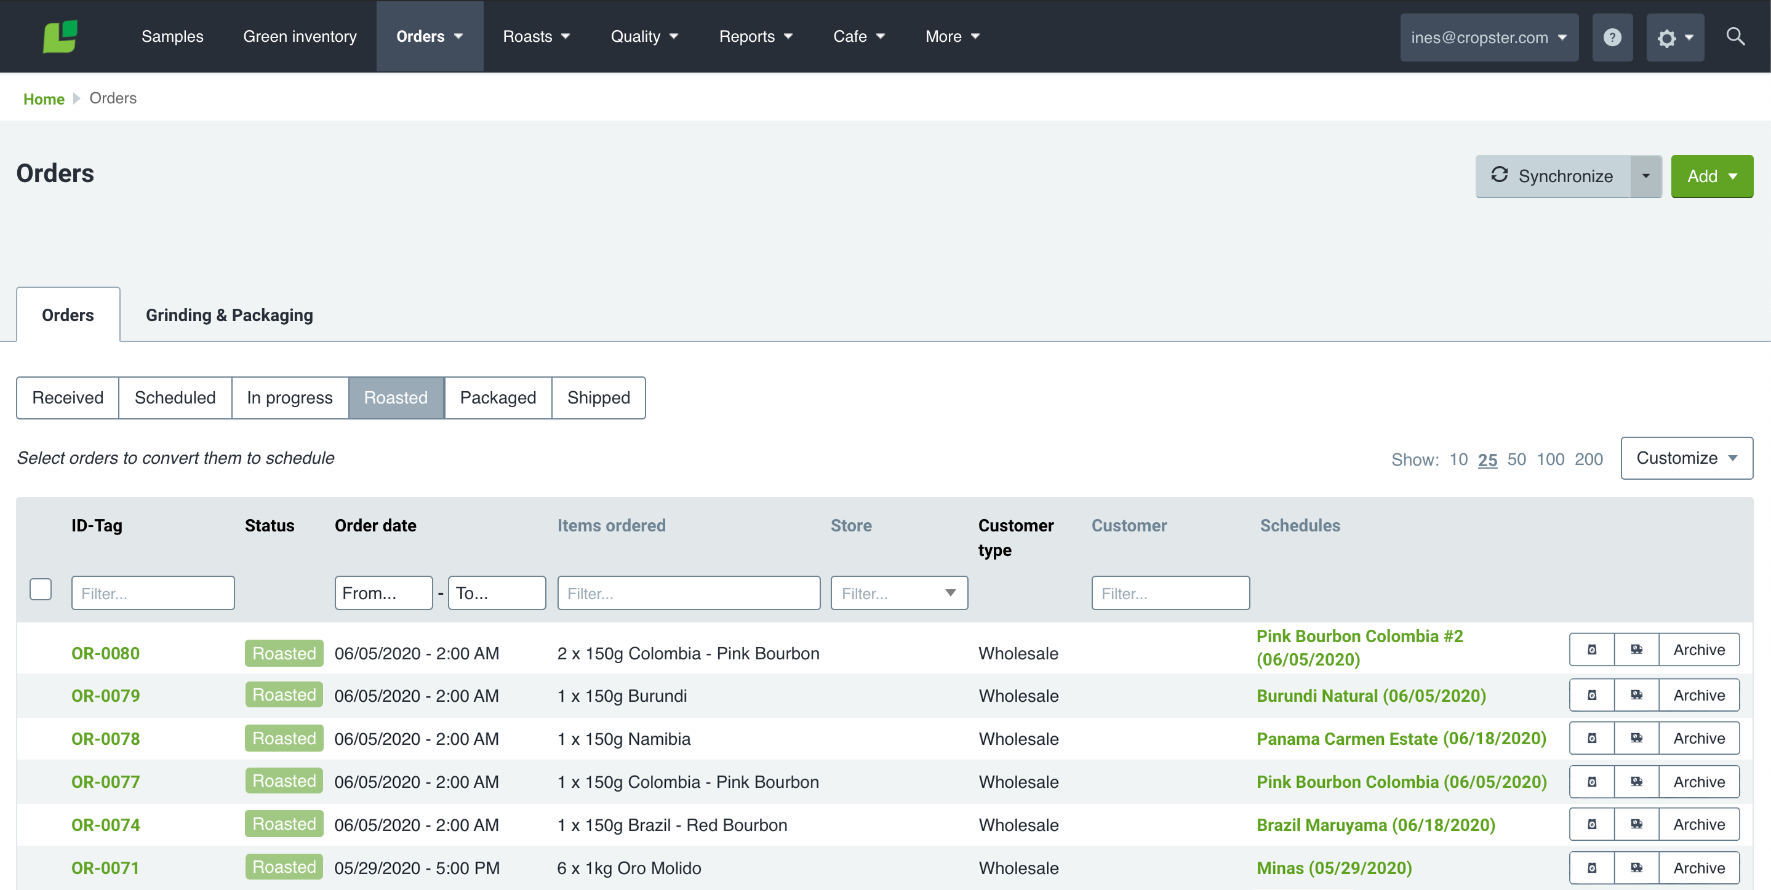Click the shipping truck icon for OR-0080
The image size is (1771, 890).
[1636, 650]
